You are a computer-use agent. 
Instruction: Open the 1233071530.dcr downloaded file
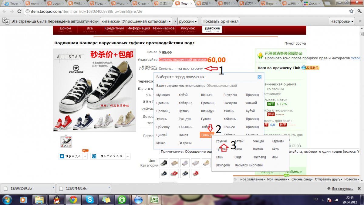click(x=27, y=188)
